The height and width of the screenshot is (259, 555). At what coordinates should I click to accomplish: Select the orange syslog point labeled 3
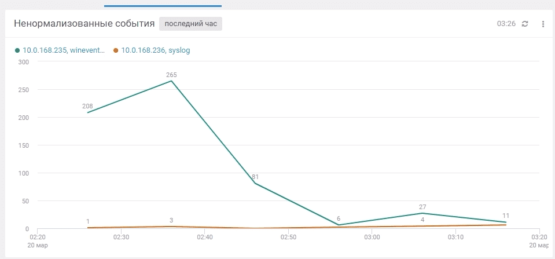171,227
